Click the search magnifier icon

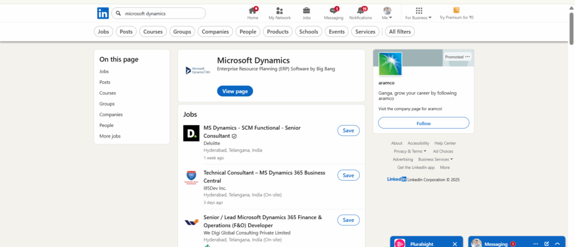pos(118,13)
